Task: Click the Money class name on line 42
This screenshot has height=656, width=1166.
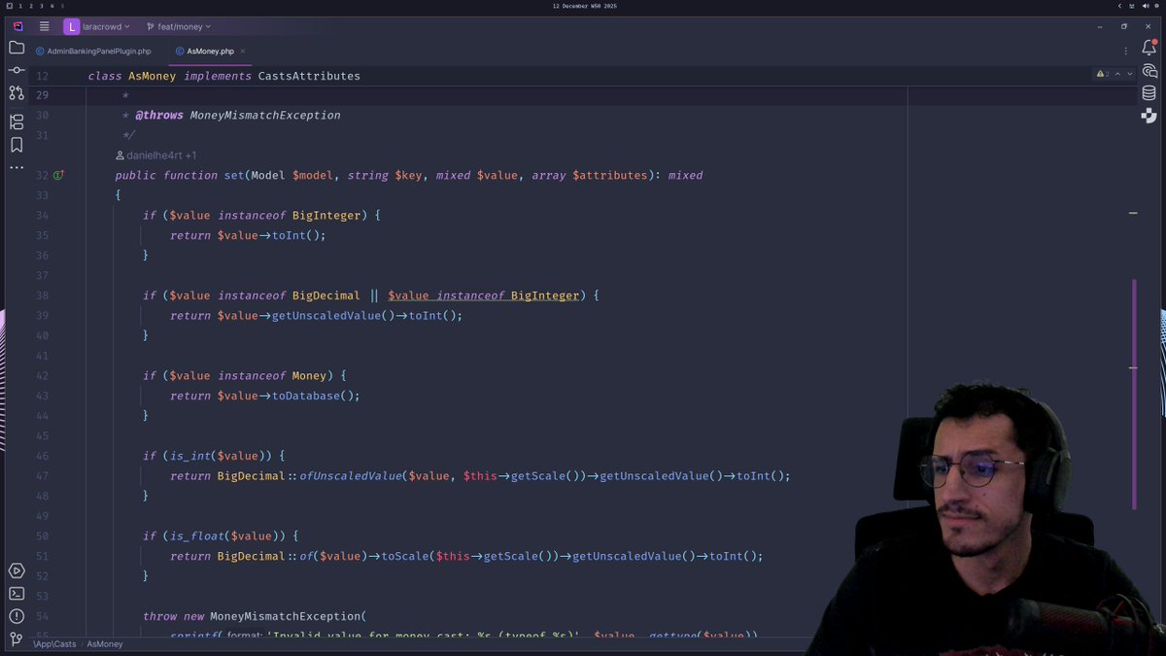Action: [309, 376]
